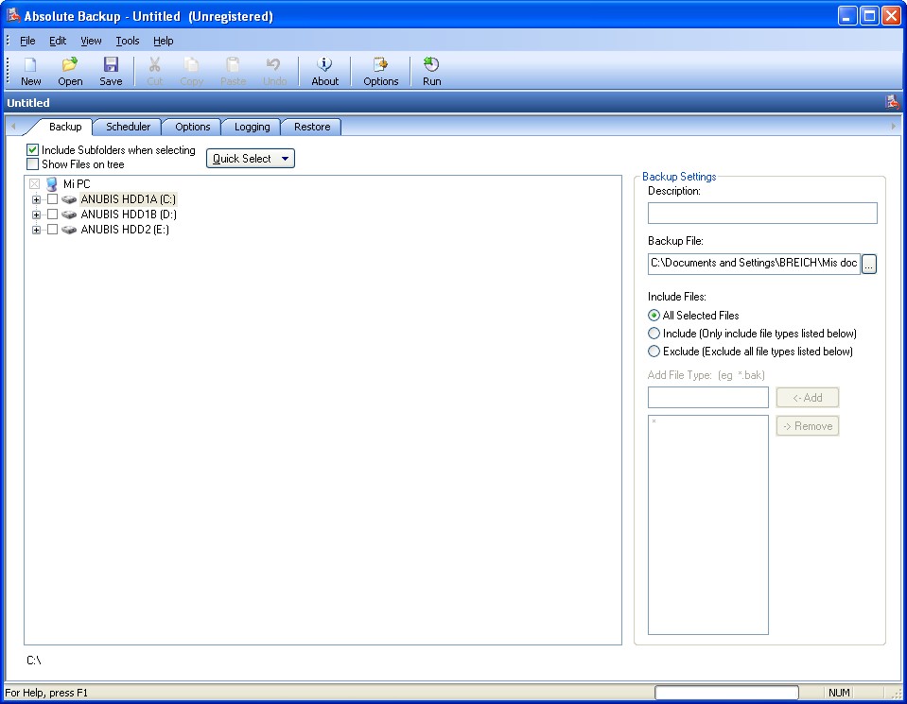Select the ANUBIS HDD1B (D:) tree label
The height and width of the screenshot is (704, 907).
129,215
